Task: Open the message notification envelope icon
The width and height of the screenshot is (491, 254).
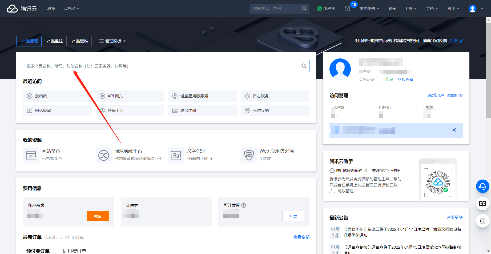Action: [347, 9]
